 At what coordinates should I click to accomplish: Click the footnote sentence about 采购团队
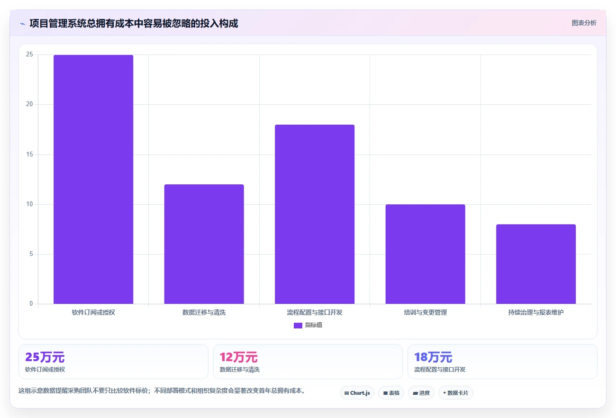pos(162,391)
